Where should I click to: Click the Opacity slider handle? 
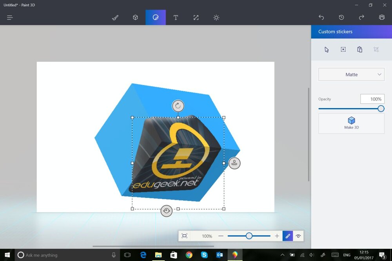tap(381, 109)
